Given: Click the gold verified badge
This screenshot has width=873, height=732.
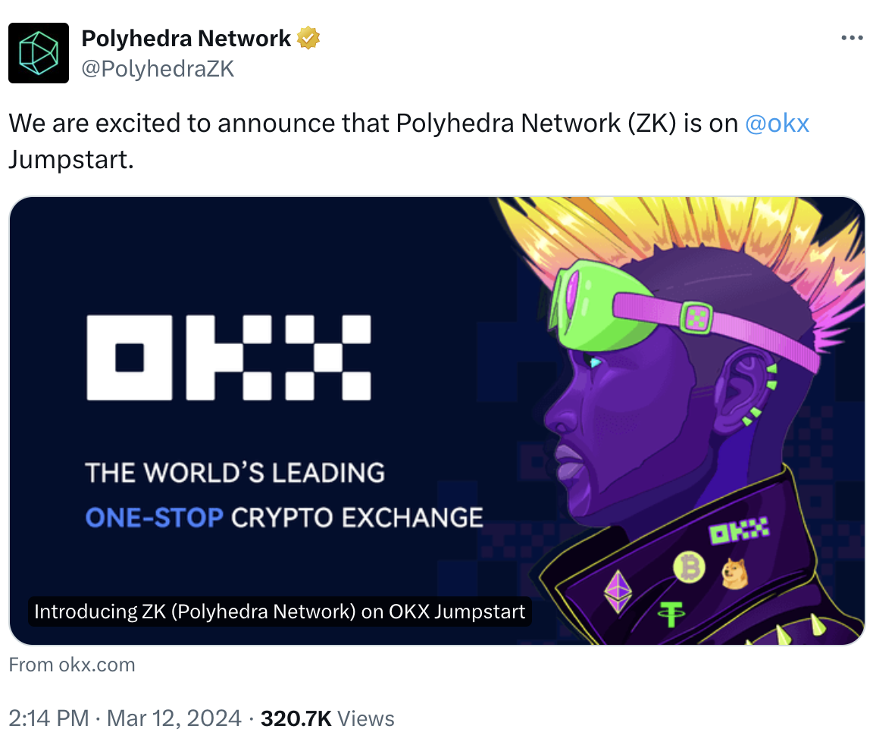Looking at the screenshot, I should point(308,37).
